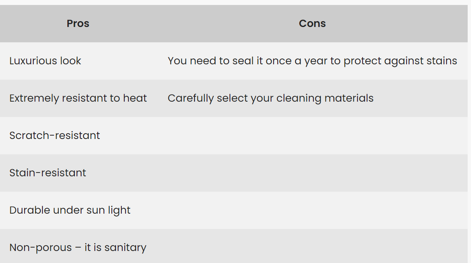Screen dimensions: 471x263
Task: Click the word stains in the Cons column
Action: [441, 61]
